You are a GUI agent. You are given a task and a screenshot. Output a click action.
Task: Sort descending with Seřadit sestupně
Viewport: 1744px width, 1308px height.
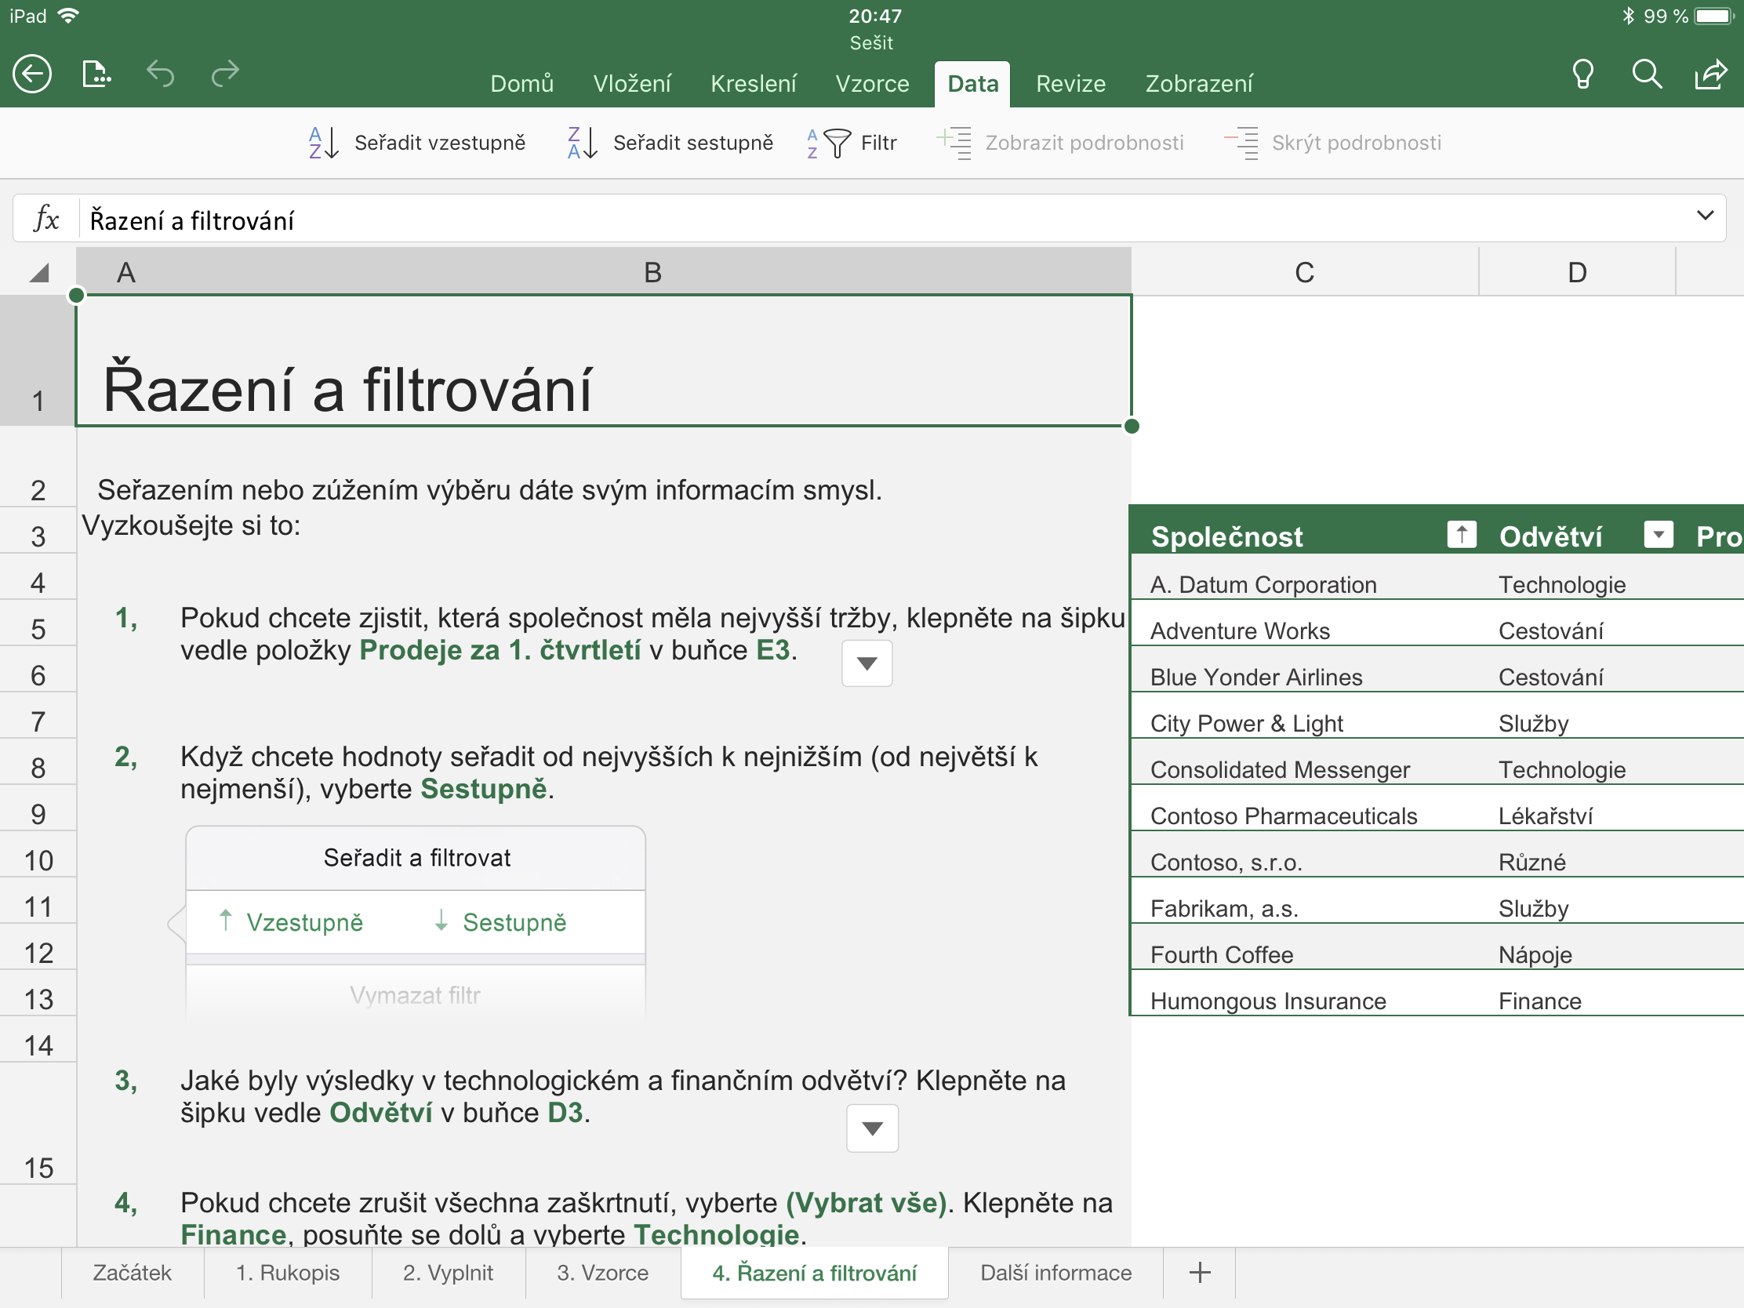(x=670, y=143)
